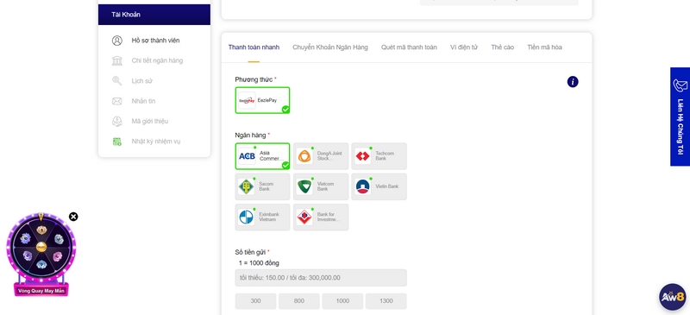Select the 1000 quick amount button

tap(342, 301)
